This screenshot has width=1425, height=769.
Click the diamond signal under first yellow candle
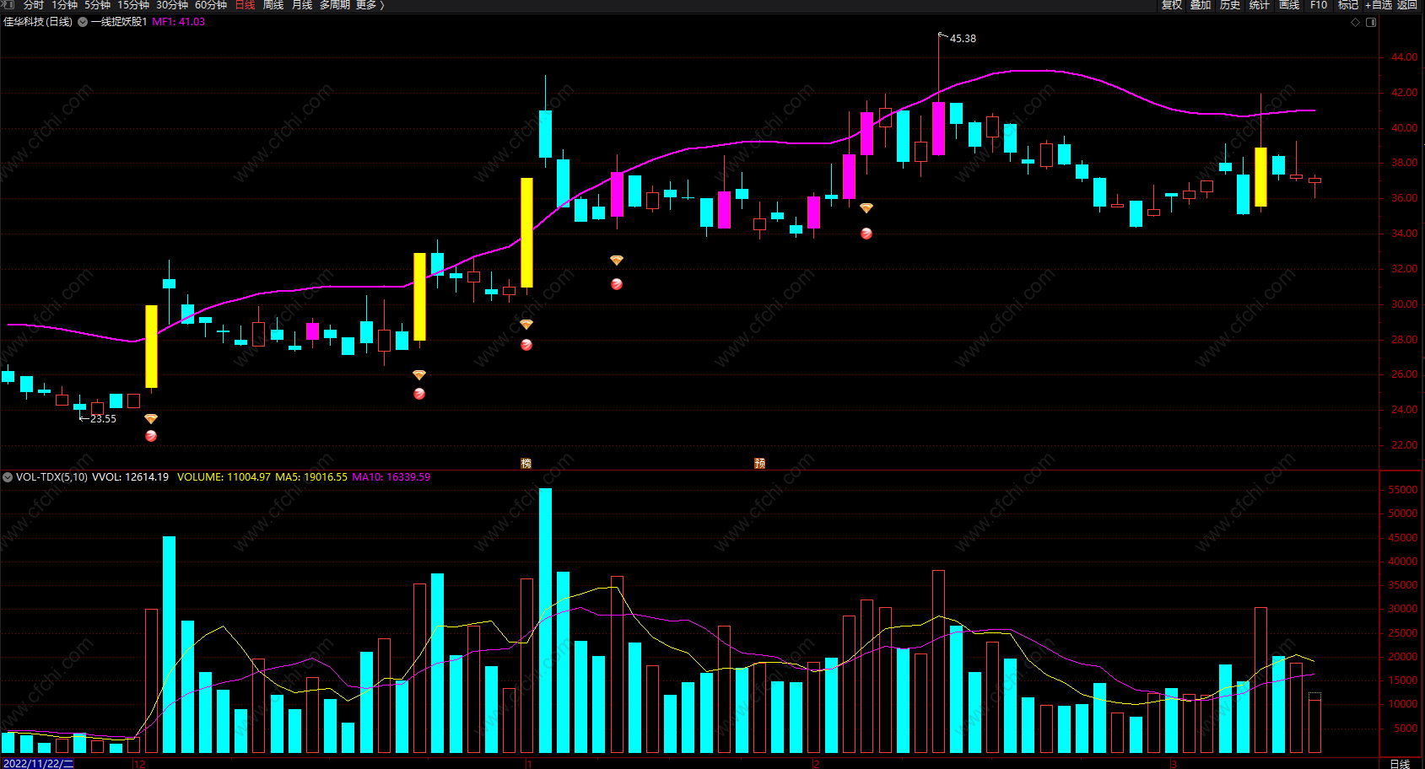pyautogui.click(x=151, y=419)
